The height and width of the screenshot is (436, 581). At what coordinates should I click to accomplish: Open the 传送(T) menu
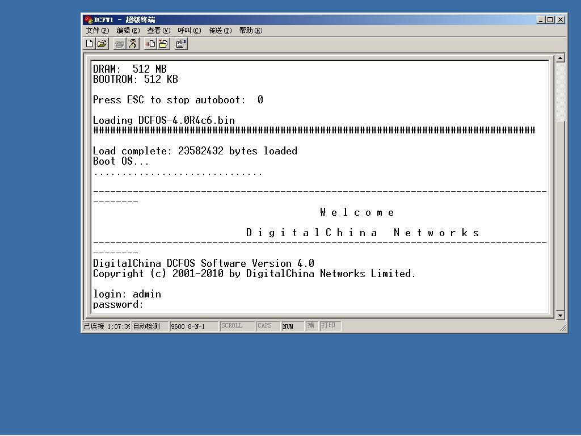coord(220,31)
